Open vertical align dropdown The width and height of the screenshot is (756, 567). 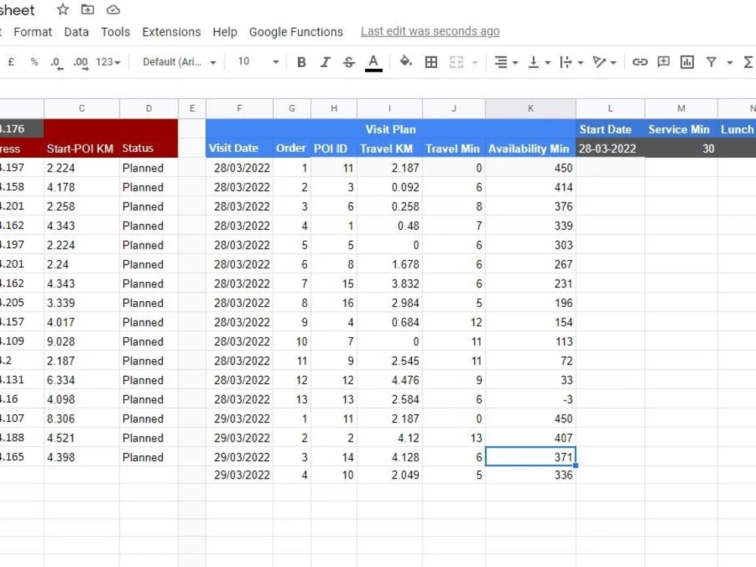pos(539,62)
